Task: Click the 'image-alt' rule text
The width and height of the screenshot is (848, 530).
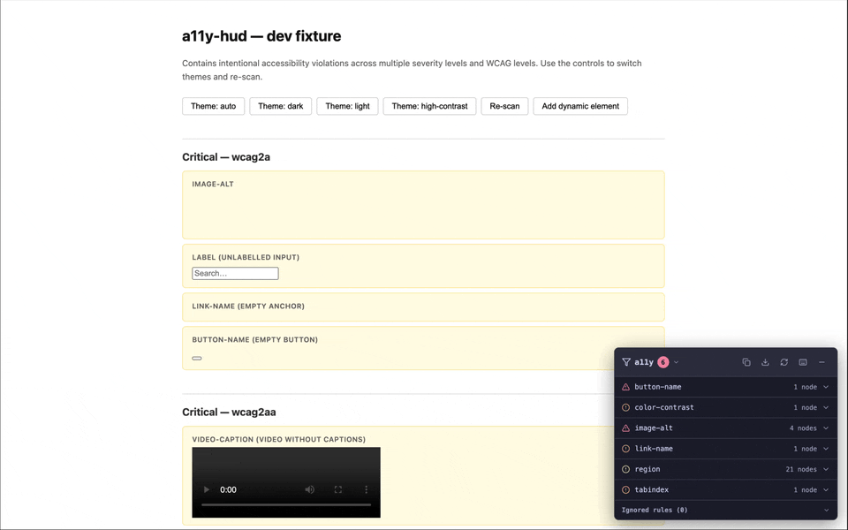Action: tap(654, 428)
